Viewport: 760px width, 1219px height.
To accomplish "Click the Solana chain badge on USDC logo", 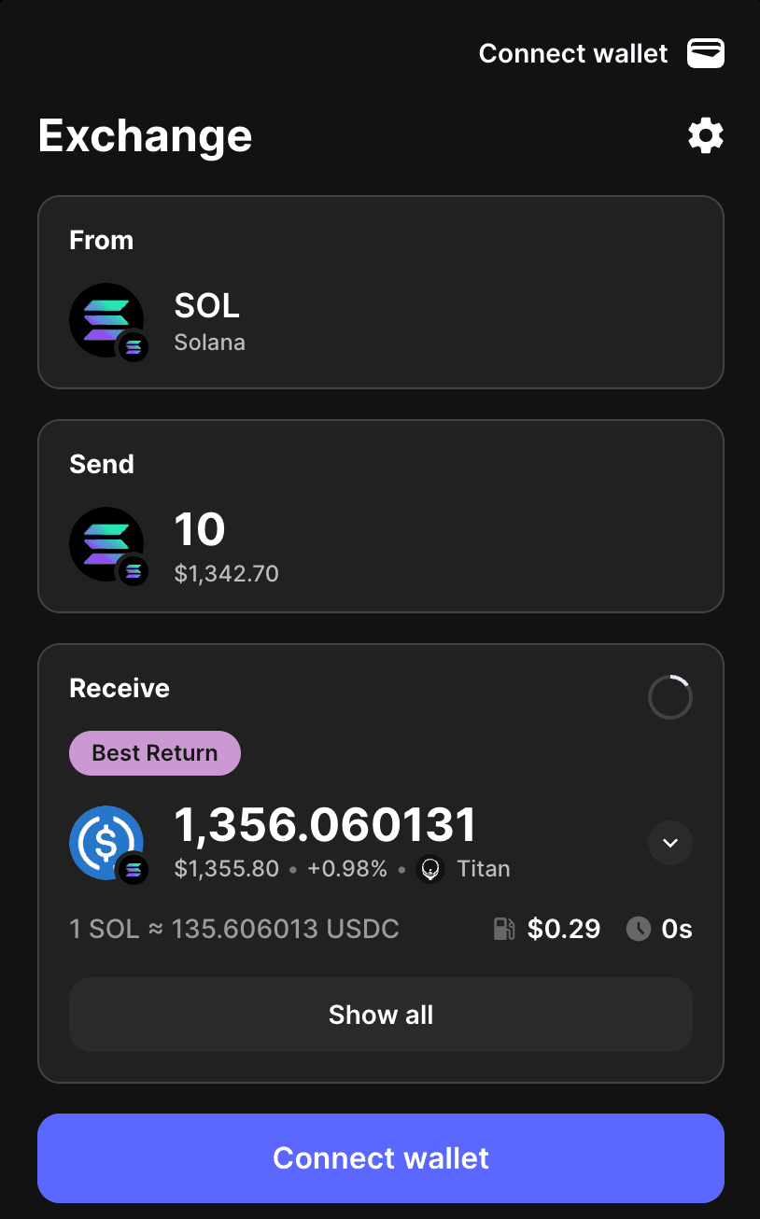I will (x=134, y=870).
